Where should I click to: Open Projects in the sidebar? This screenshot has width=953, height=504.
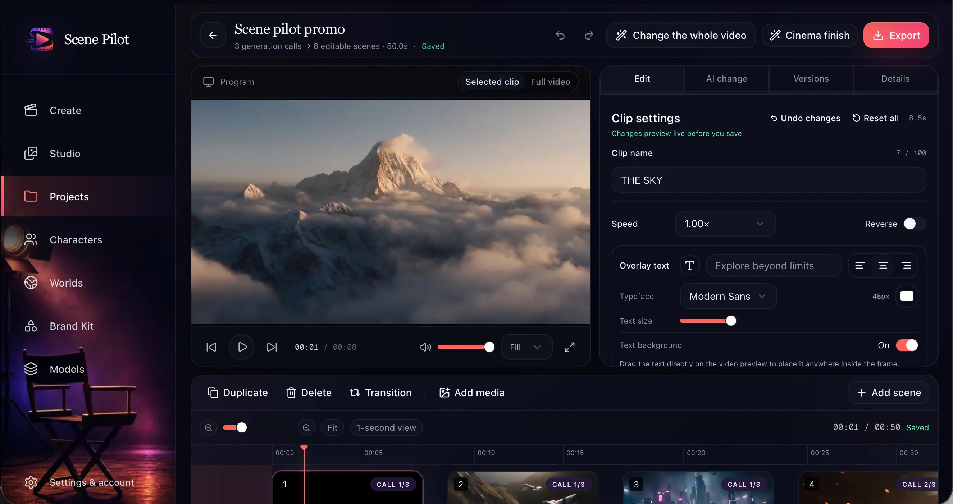[88, 196]
